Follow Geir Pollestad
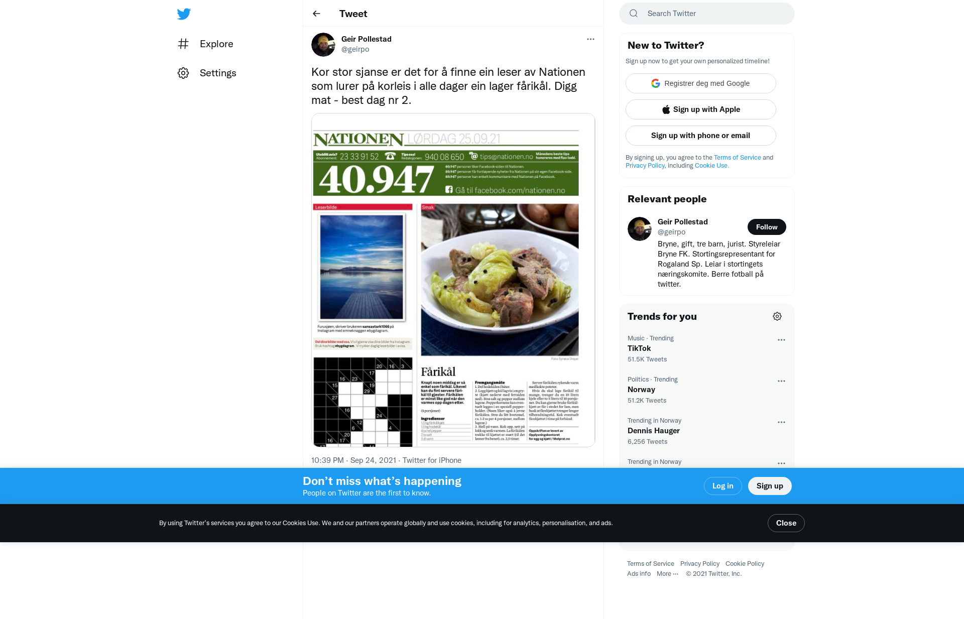Image resolution: width=964 pixels, height=619 pixels. coord(767,227)
